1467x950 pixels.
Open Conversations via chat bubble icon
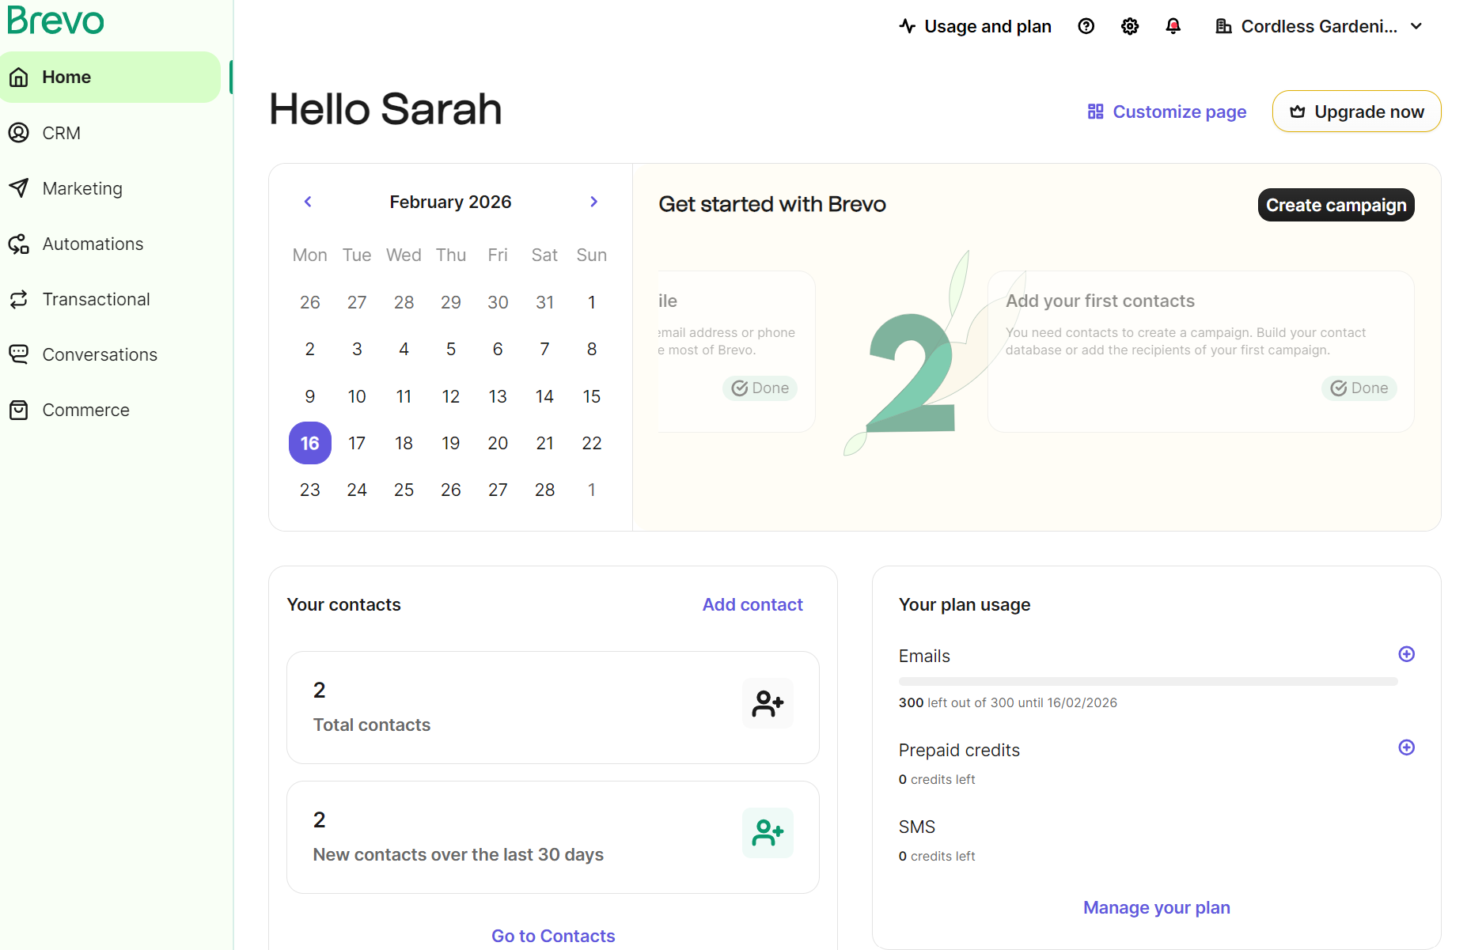point(19,354)
